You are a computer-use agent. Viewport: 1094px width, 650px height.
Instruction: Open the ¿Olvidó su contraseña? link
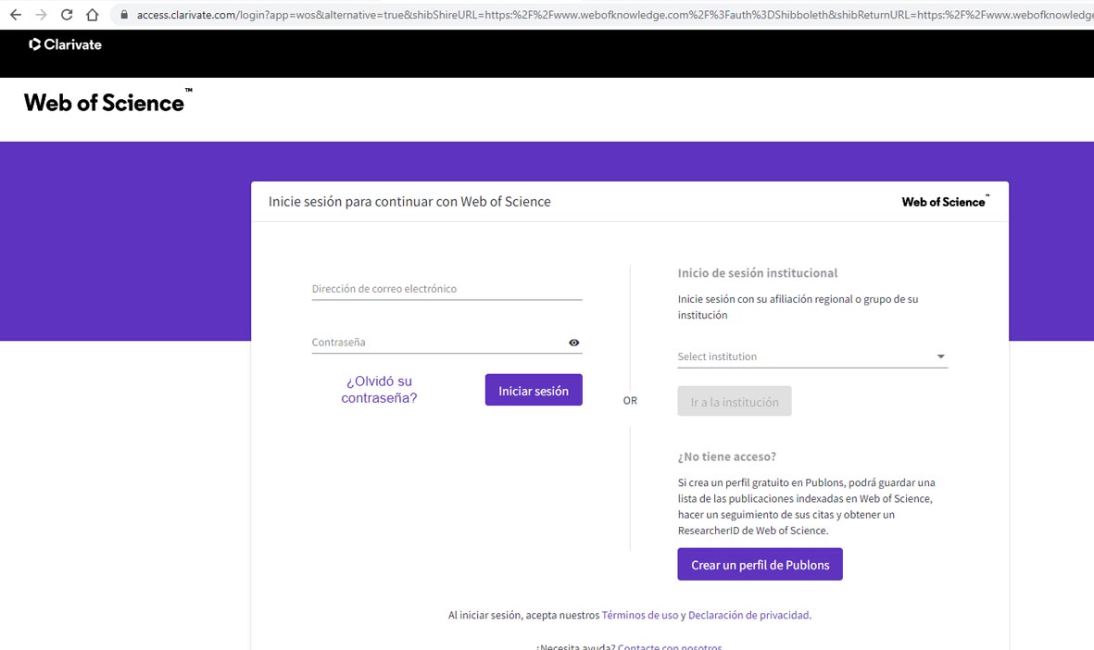[379, 389]
